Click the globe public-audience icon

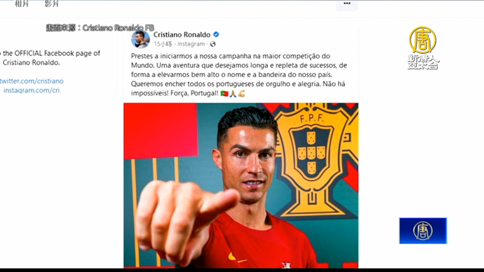(213, 44)
